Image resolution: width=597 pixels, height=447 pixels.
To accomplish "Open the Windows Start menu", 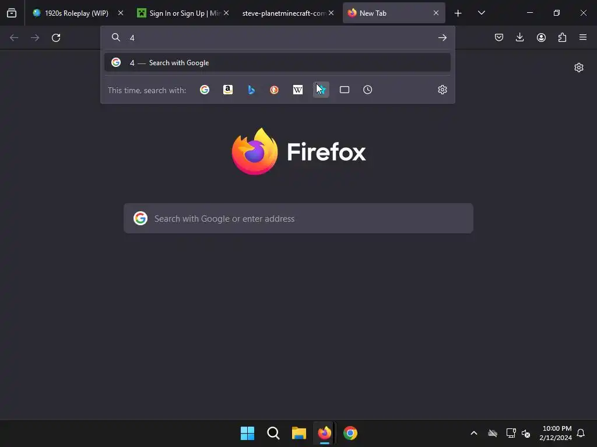I will 247,433.
